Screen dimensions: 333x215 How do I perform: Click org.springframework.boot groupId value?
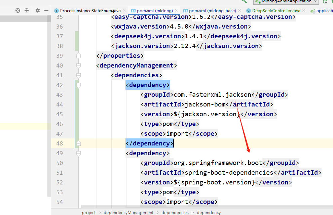[x=218, y=163]
